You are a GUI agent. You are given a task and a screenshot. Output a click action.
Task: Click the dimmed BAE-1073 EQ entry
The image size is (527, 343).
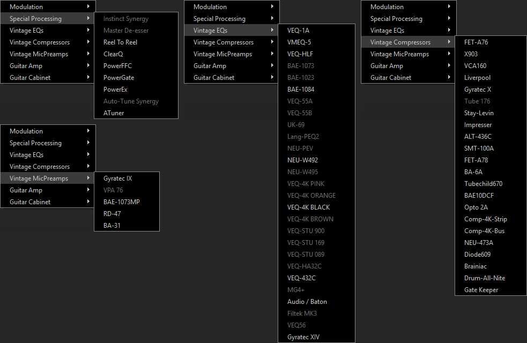click(x=317, y=66)
